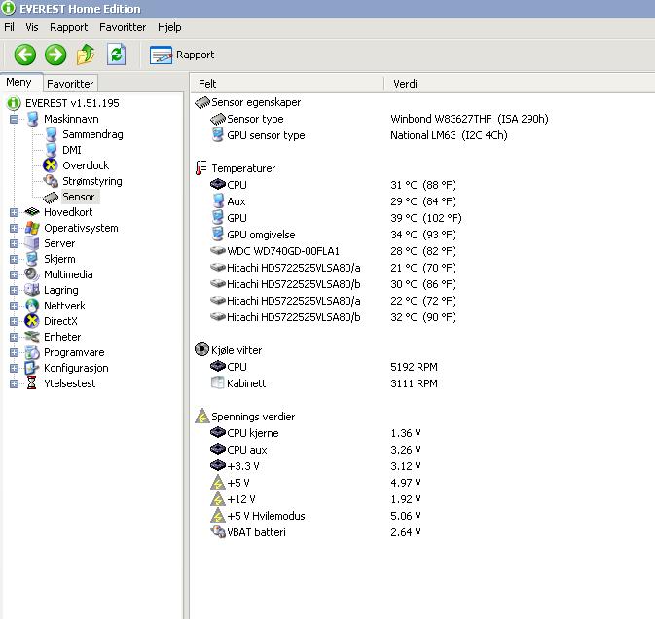Viewport: 655px width, 619px height.
Task: Select EVEREST v1.51.195 root tree item
Action: (72, 103)
